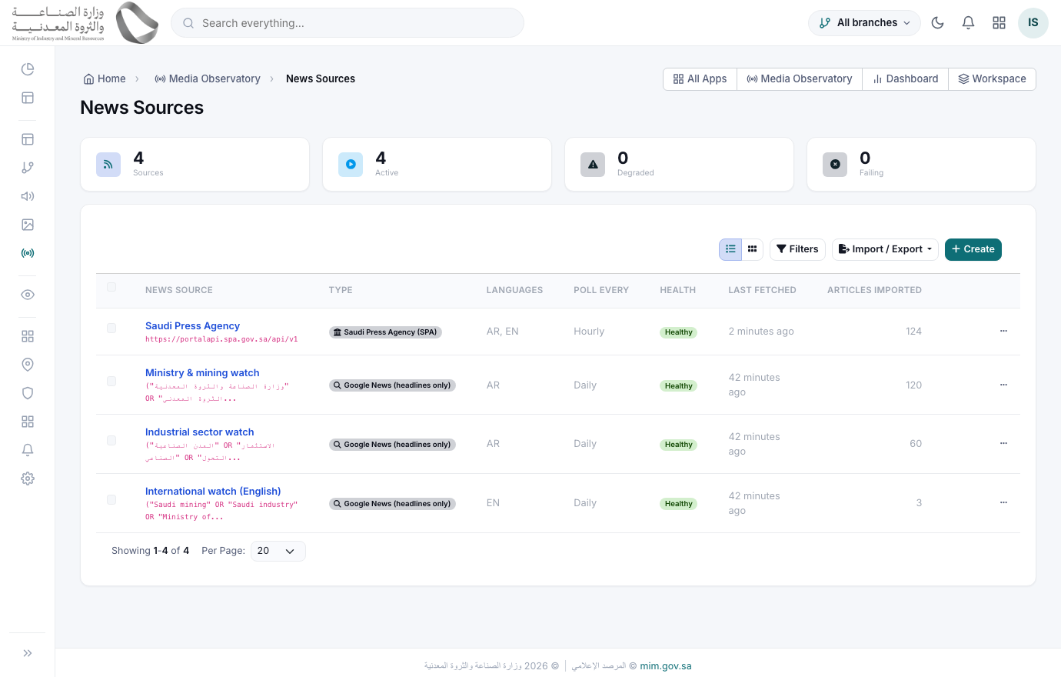
Task: Click the Active play card icon
Action: pyautogui.click(x=351, y=165)
